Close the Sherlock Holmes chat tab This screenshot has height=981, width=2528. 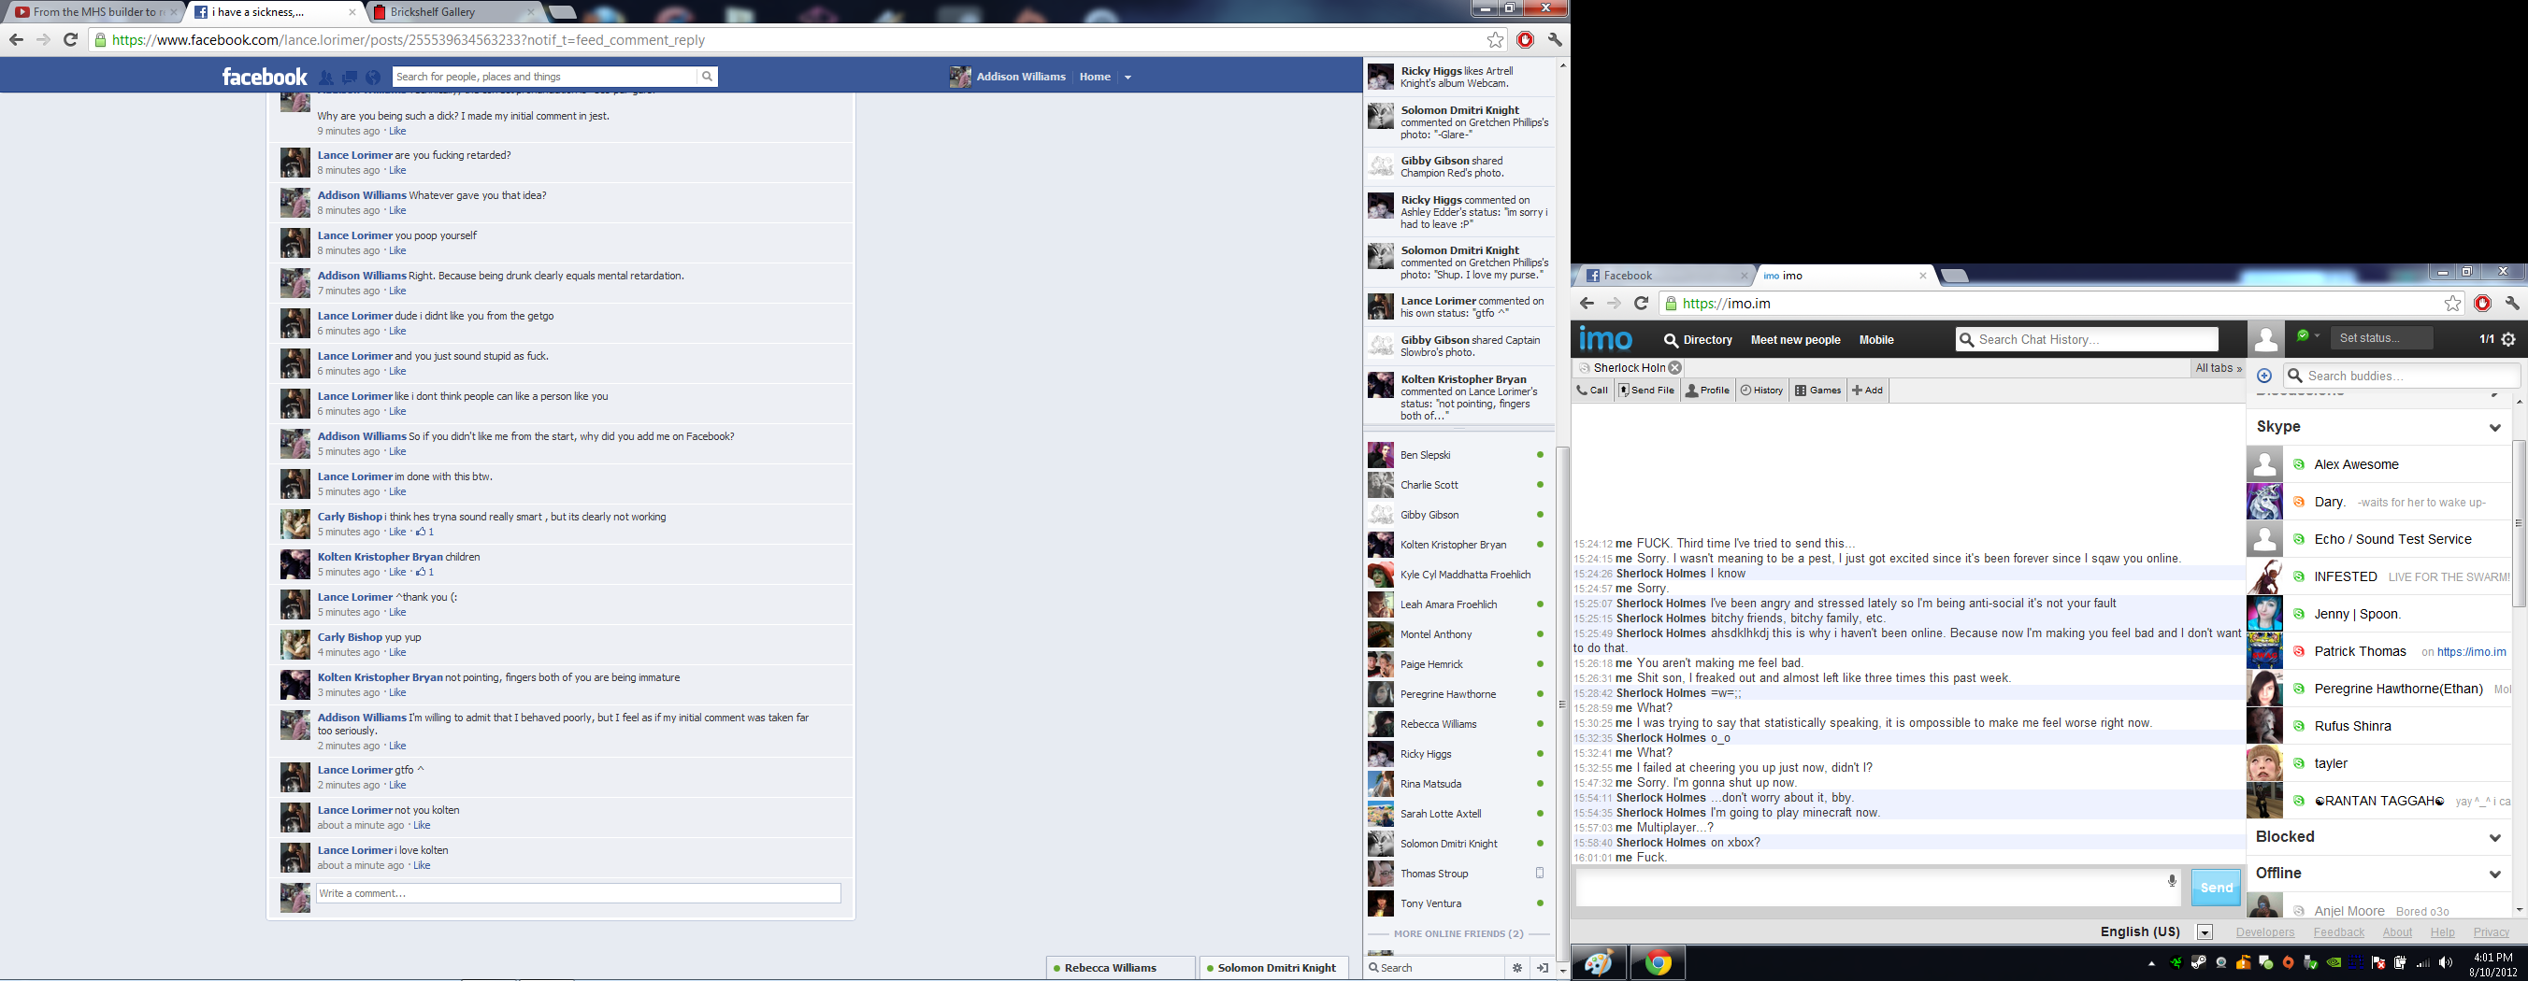(x=1675, y=368)
